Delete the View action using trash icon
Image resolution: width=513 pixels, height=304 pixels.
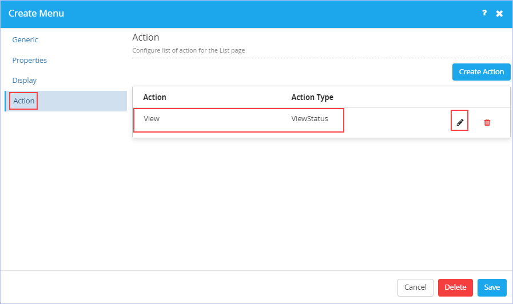pyautogui.click(x=487, y=122)
